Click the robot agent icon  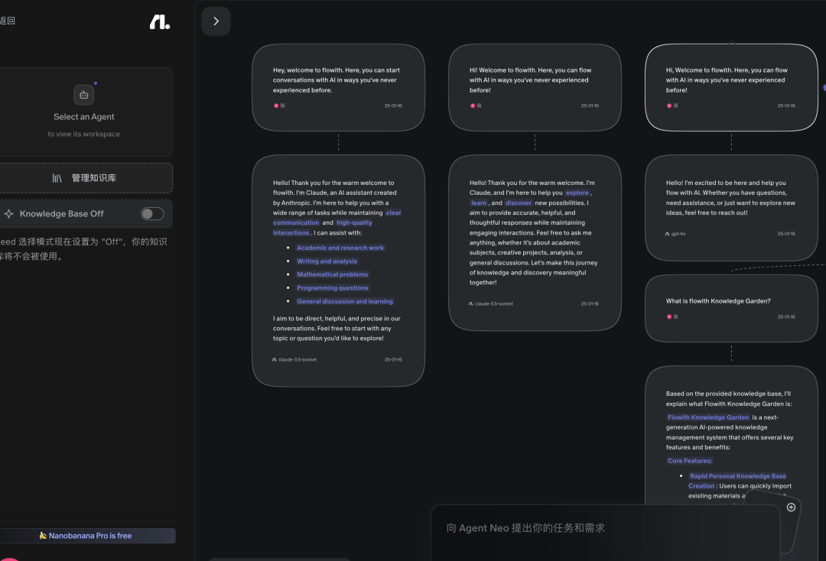pyautogui.click(x=84, y=95)
